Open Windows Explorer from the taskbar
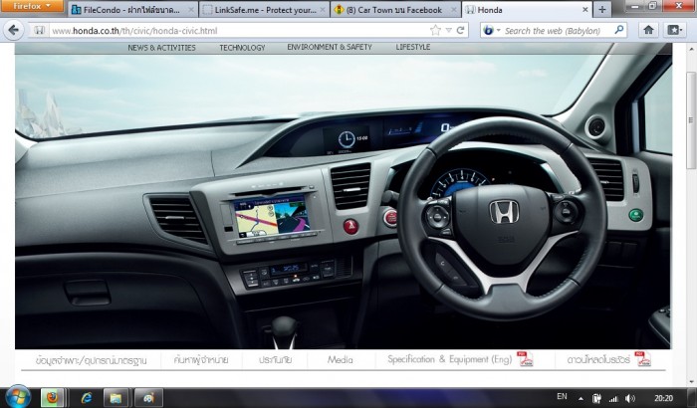Screen dimensions: 697x408 pyautogui.click(x=116, y=397)
